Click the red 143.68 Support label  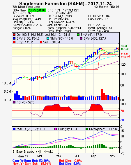point(125,55)
